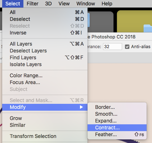The image size is (152, 143).
Task: Select Grow from the Select menu
Action: pos(45,118)
